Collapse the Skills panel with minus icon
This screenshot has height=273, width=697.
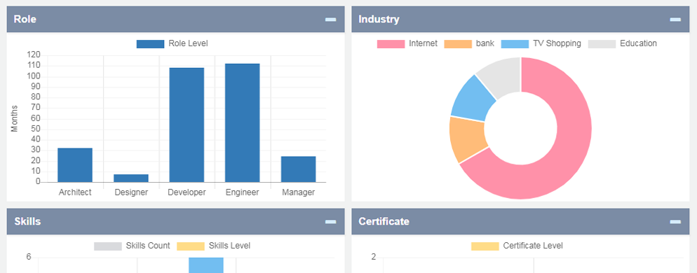click(x=330, y=221)
